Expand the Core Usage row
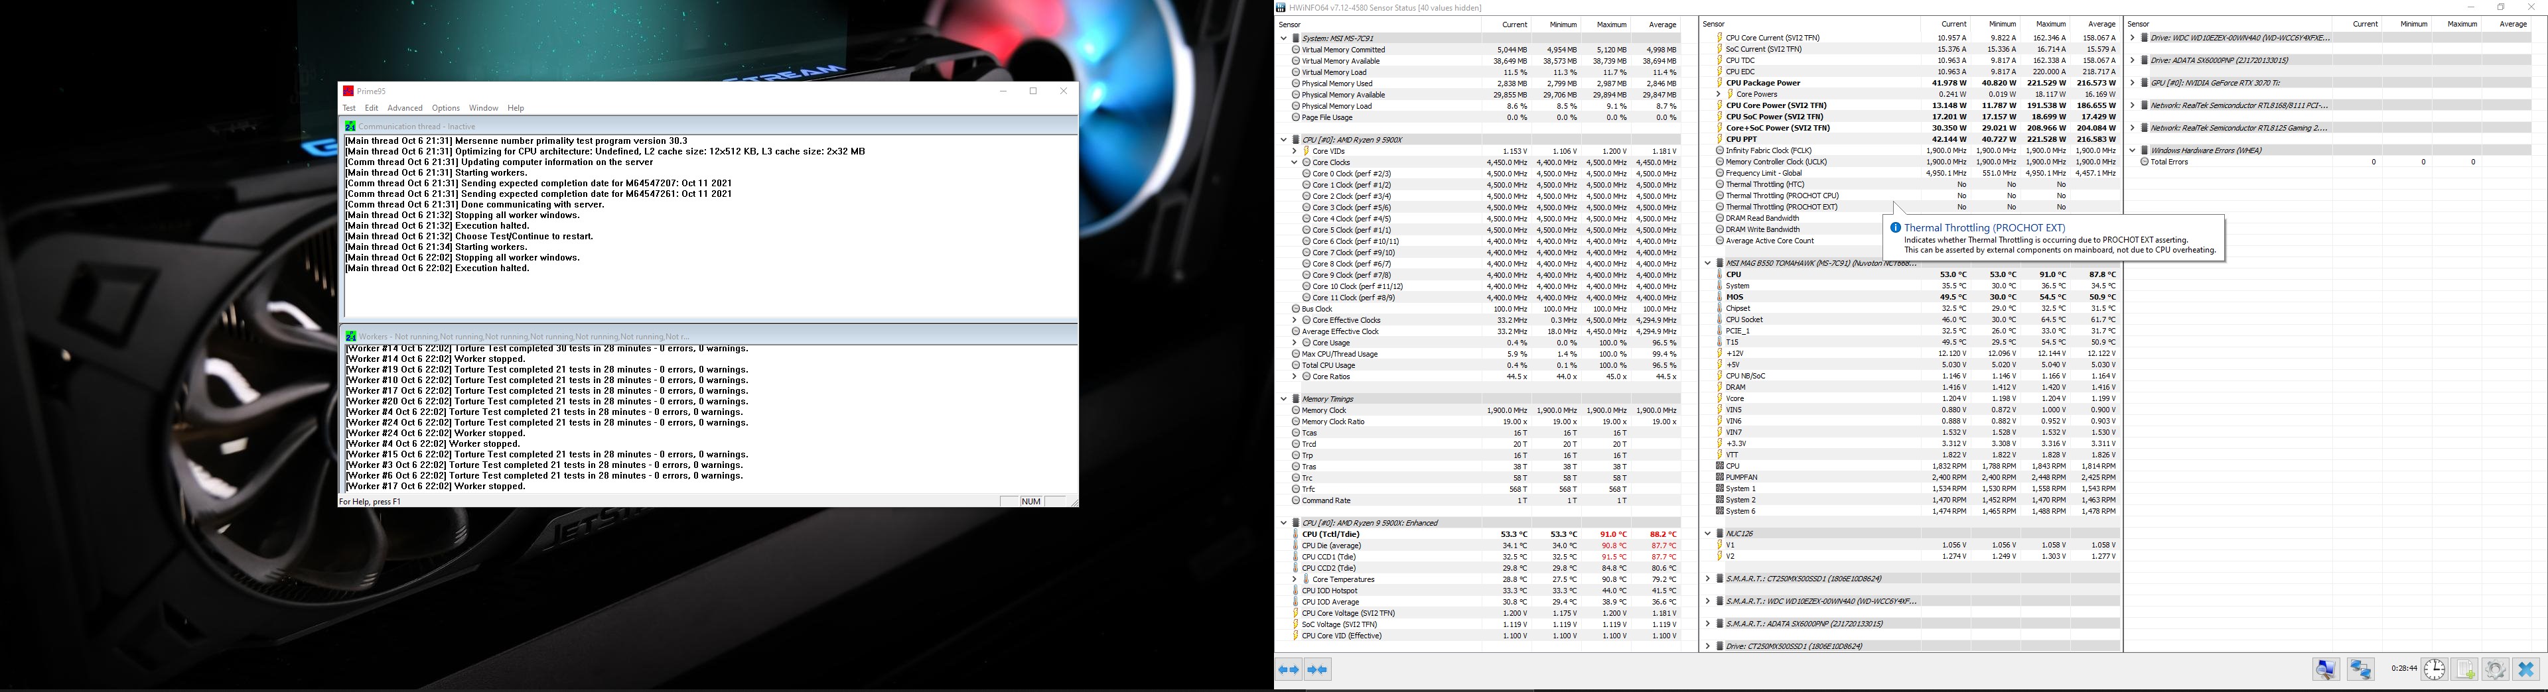The image size is (2548, 692). click(x=1295, y=343)
